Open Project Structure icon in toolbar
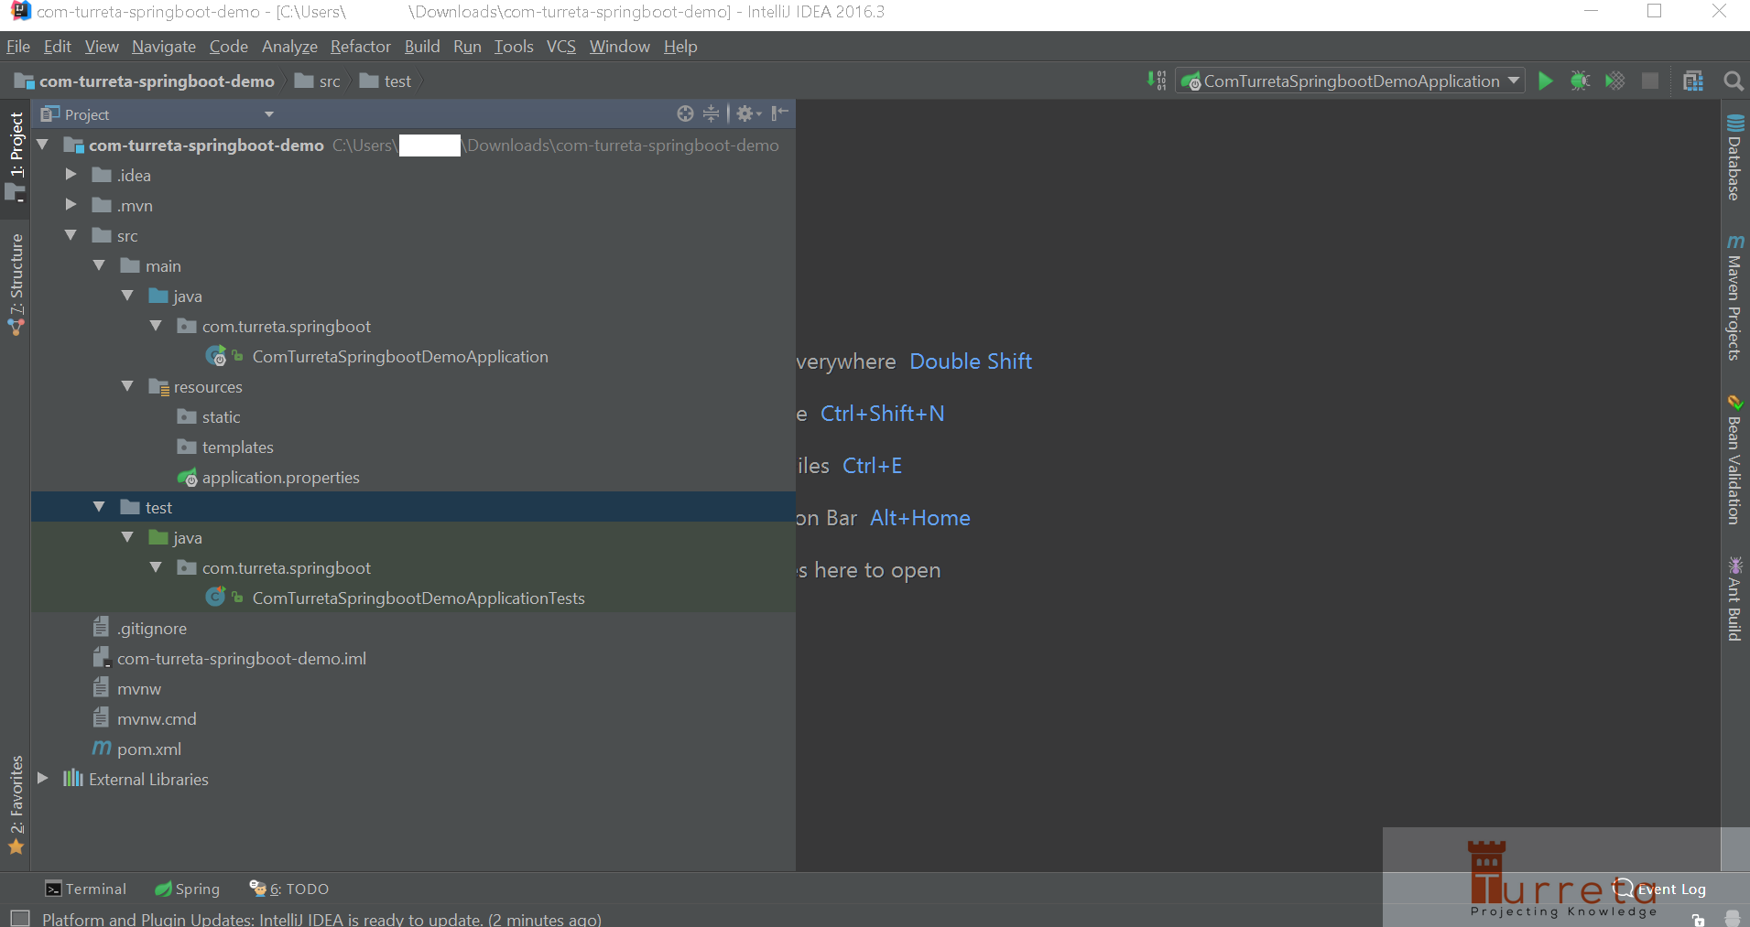1750x927 pixels. pyautogui.click(x=1693, y=81)
